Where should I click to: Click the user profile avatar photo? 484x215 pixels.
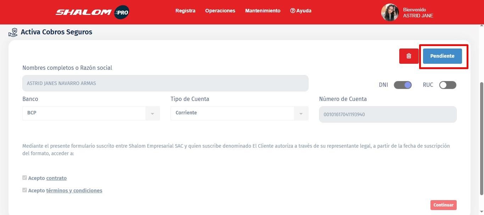coord(390,12)
